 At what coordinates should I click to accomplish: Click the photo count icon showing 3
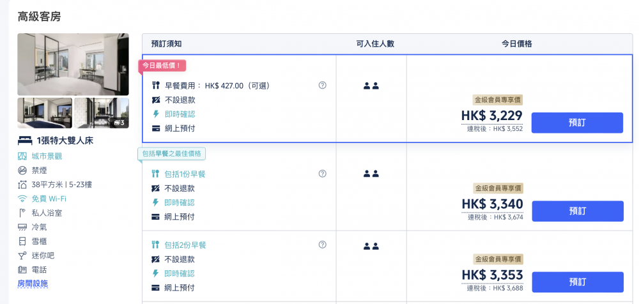119,122
